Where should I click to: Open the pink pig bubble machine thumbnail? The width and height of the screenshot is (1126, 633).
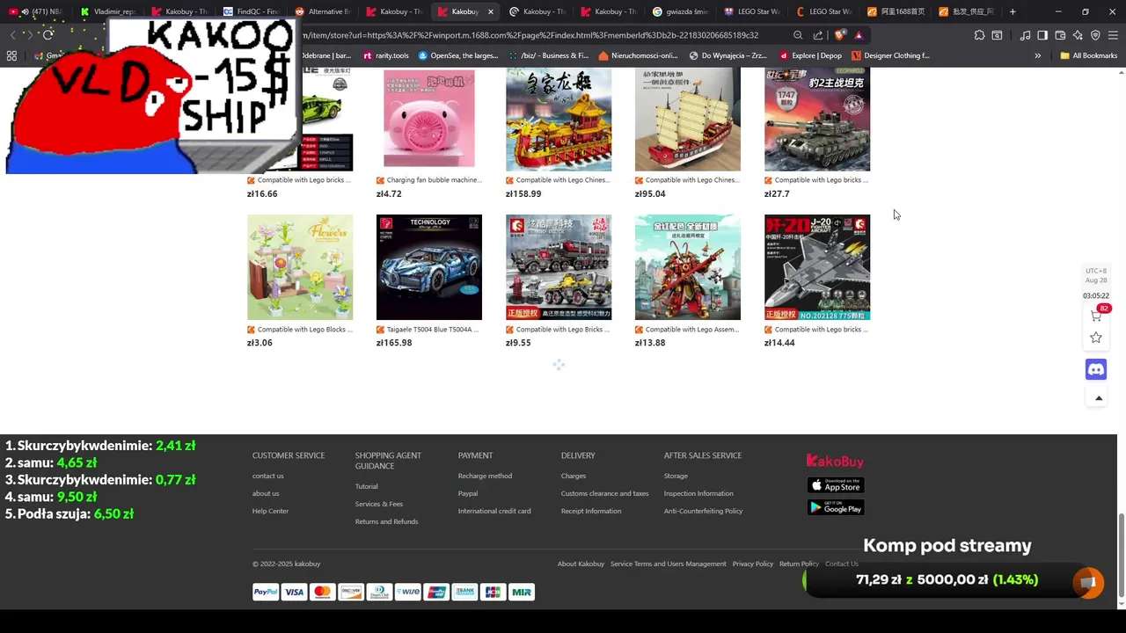click(429, 118)
